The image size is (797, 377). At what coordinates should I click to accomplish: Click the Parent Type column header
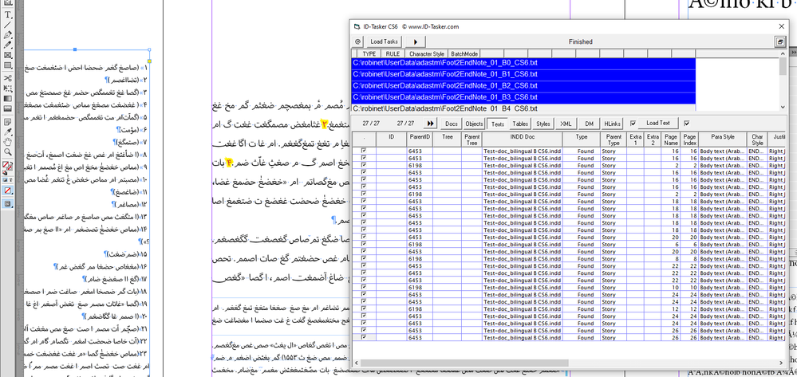tap(614, 139)
